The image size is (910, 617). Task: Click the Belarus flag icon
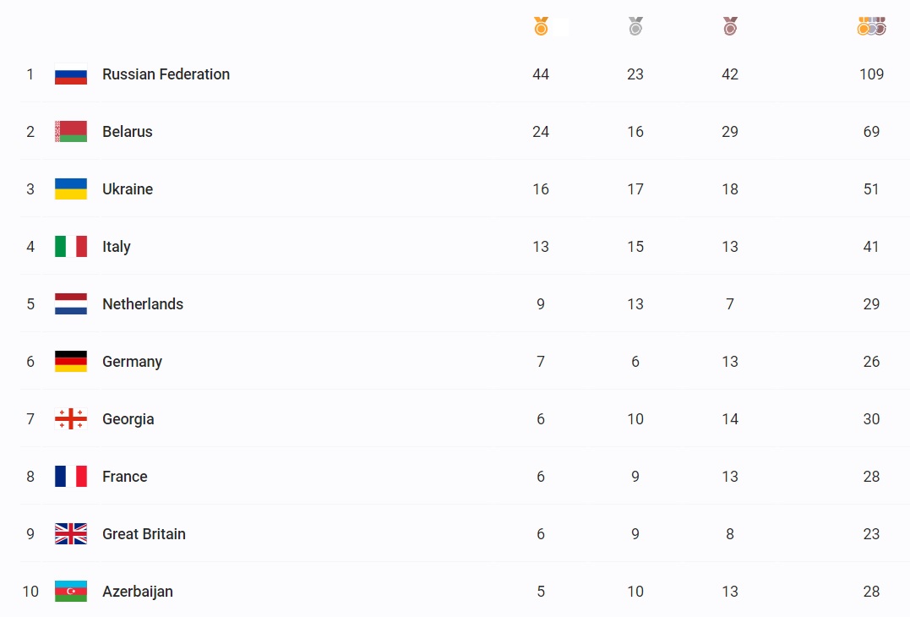pos(71,132)
